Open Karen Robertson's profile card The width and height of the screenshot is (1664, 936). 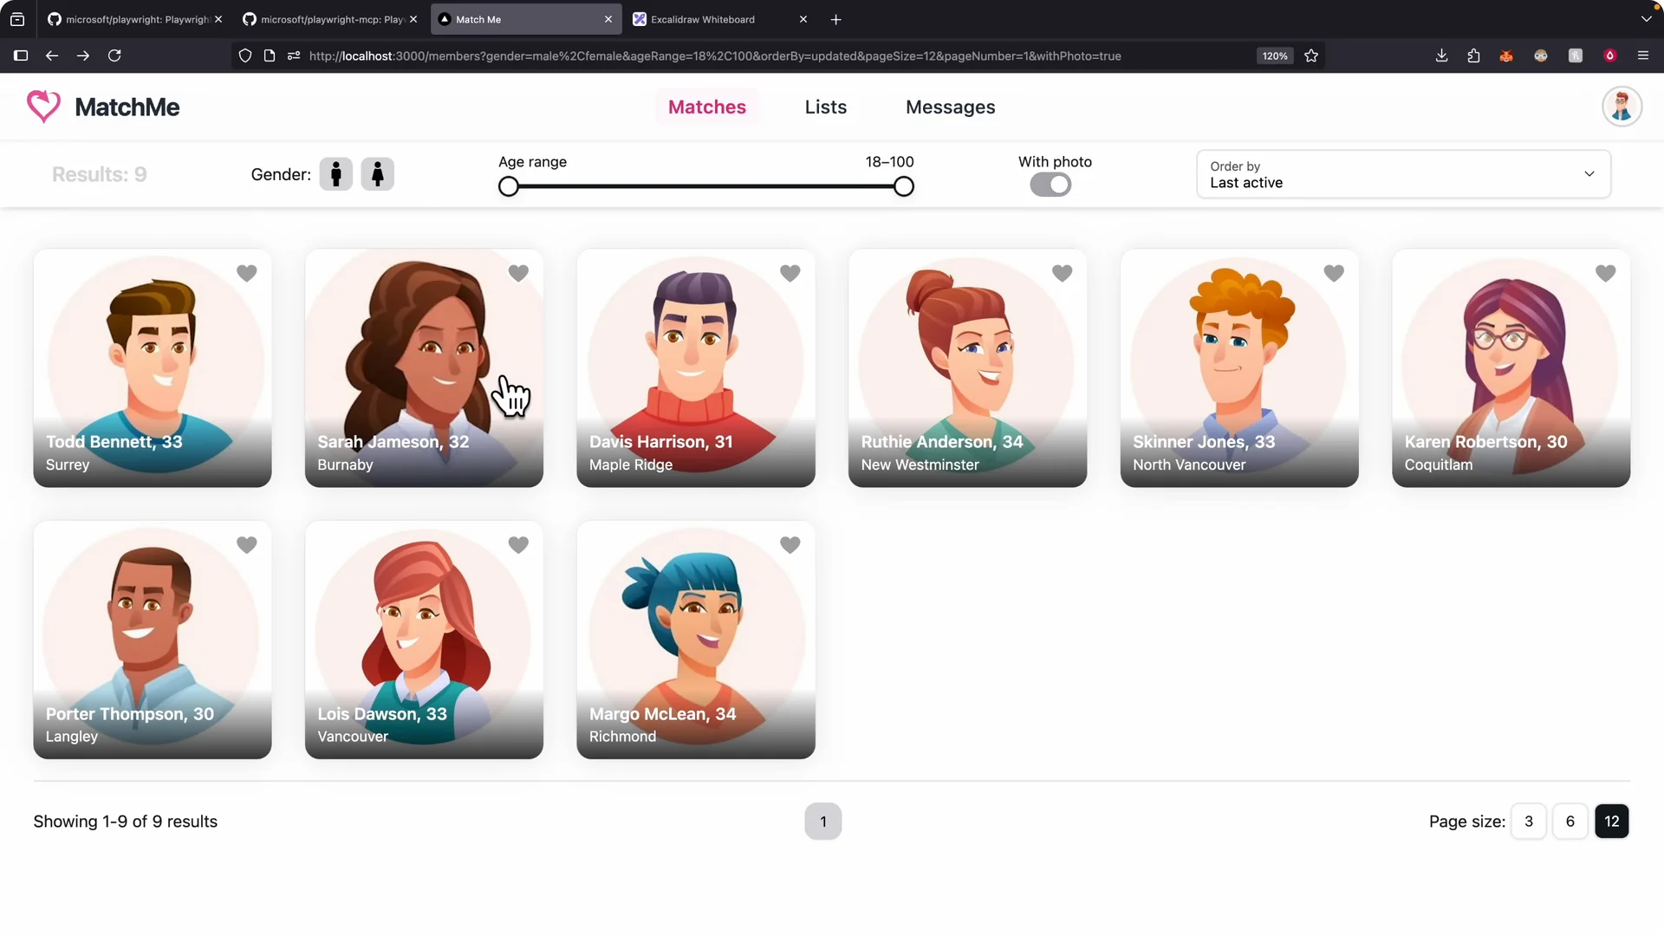[x=1511, y=368]
